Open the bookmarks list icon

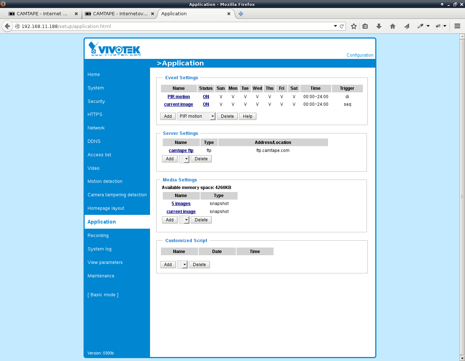(x=365, y=26)
